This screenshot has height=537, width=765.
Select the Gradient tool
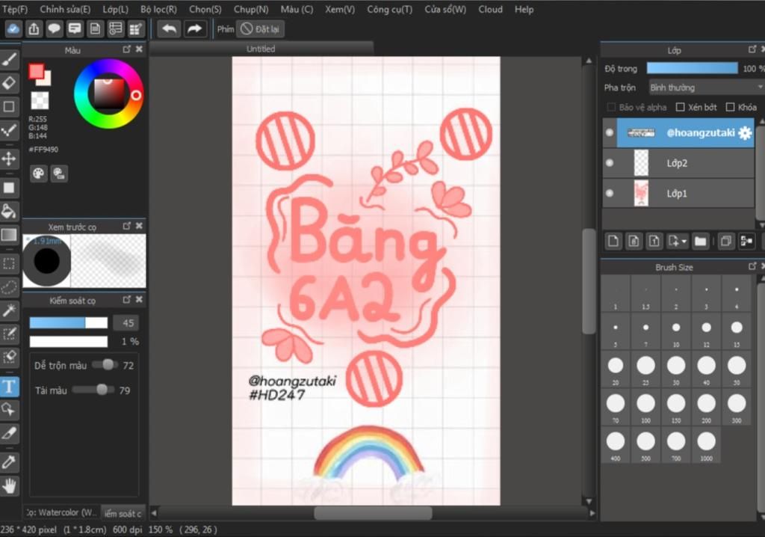pyautogui.click(x=9, y=235)
